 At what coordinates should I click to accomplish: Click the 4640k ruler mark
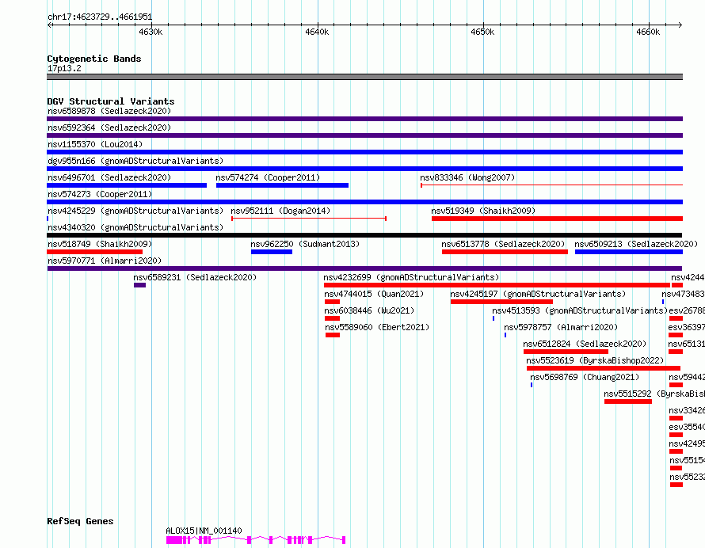(x=317, y=32)
